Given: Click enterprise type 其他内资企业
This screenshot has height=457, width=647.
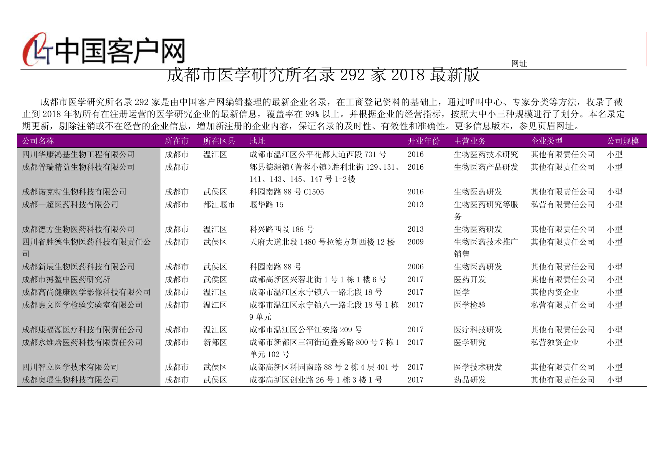Looking at the screenshot, I should (x=555, y=292).
